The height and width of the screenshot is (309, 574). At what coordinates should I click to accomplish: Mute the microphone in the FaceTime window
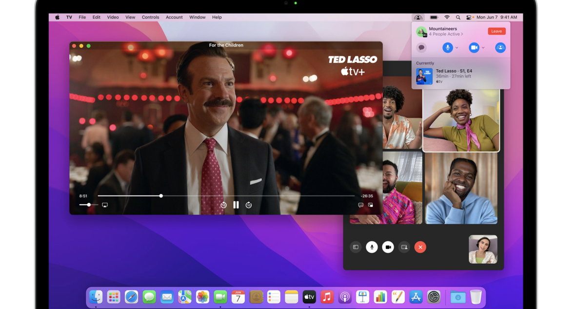click(x=372, y=247)
